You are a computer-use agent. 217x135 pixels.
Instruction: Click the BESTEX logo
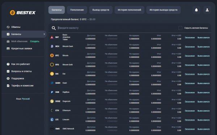click(23, 13)
